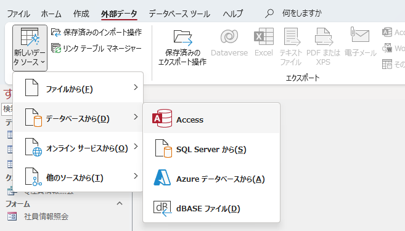
Task: Click the search magnifier icon
Action: [x=269, y=13]
